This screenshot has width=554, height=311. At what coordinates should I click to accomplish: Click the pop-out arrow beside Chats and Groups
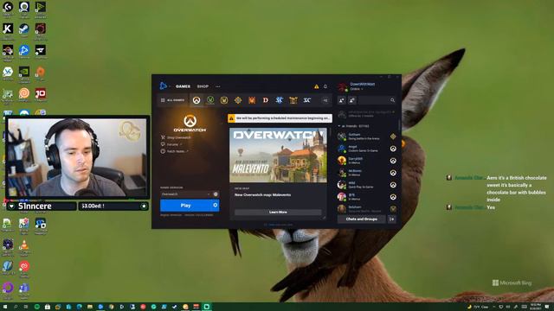[x=392, y=219]
